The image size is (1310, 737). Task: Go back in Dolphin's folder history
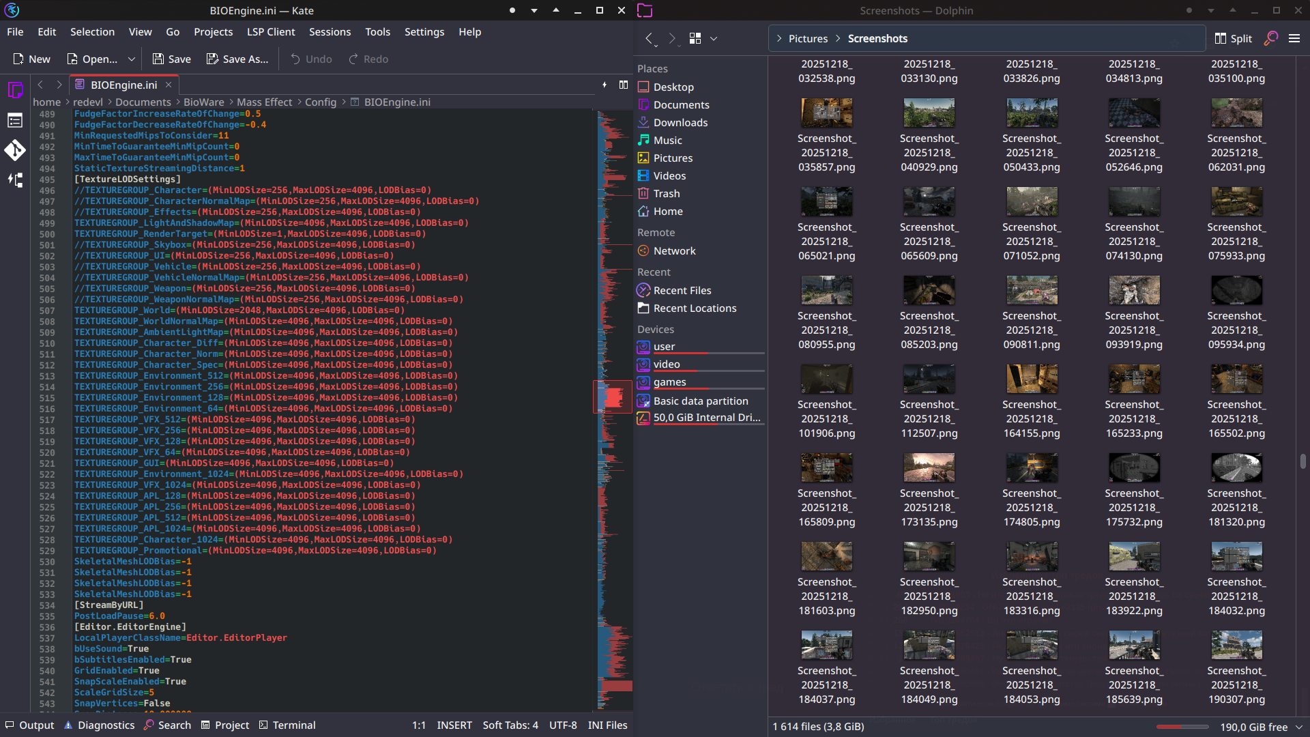pos(650,38)
